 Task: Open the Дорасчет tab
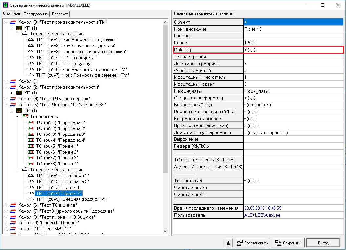60,14
